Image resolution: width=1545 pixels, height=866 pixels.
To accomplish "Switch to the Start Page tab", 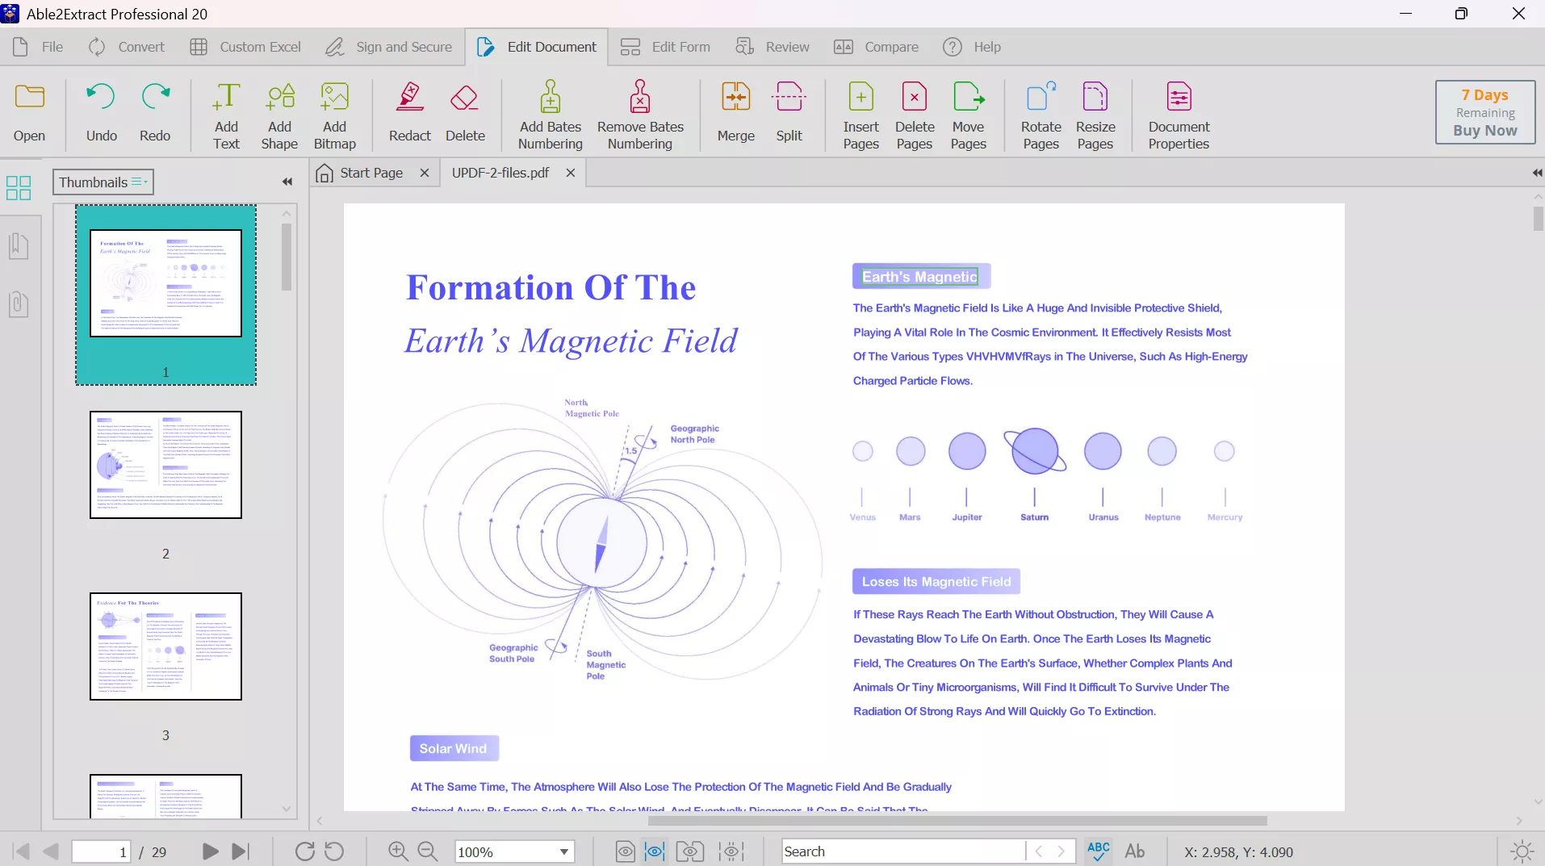I will click(x=370, y=173).
